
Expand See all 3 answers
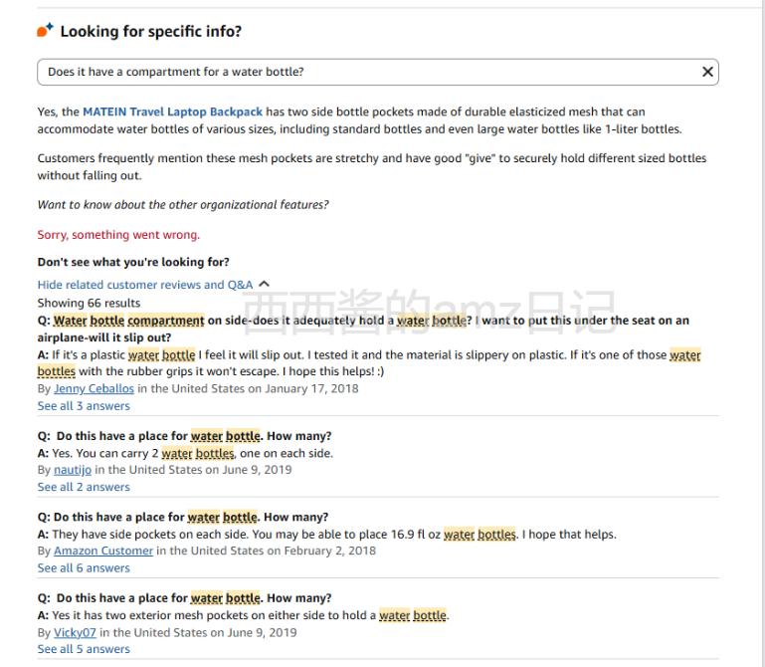84,406
